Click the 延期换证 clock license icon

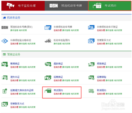pyautogui.click(x=48, y=78)
